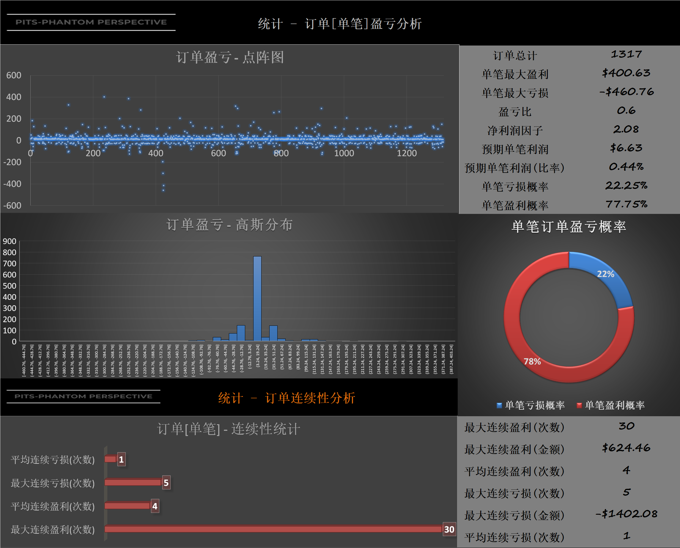Click the 订单总计 label
The image size is (680, 548).
click(x=515, y=56)
